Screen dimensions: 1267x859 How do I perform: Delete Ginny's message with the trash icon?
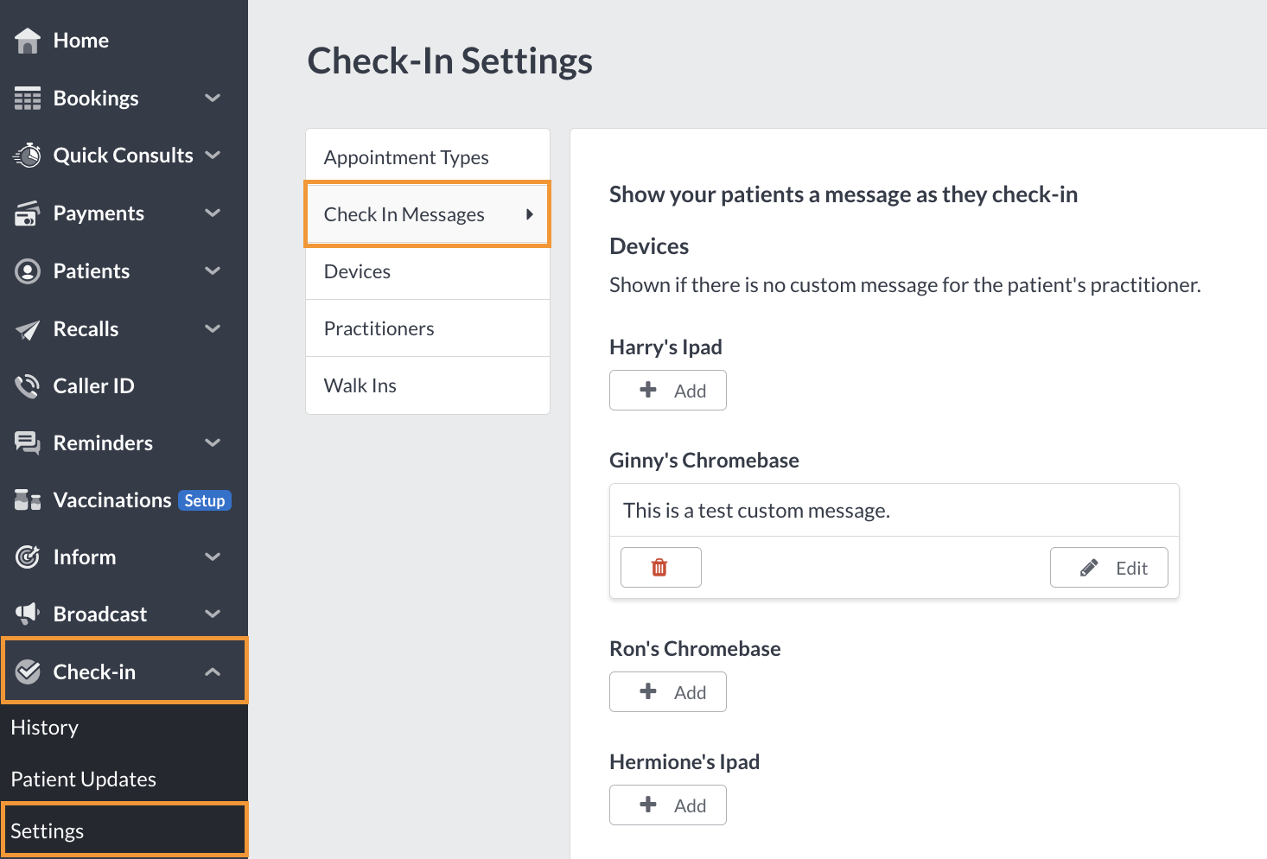(660, 567)
